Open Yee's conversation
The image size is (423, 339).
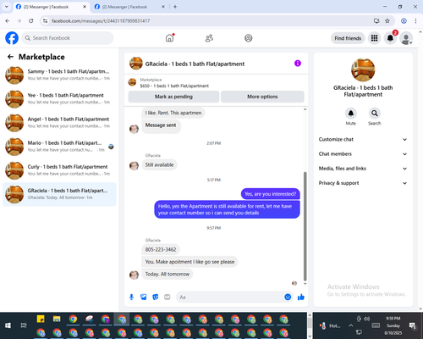click(x=59, y=98)
